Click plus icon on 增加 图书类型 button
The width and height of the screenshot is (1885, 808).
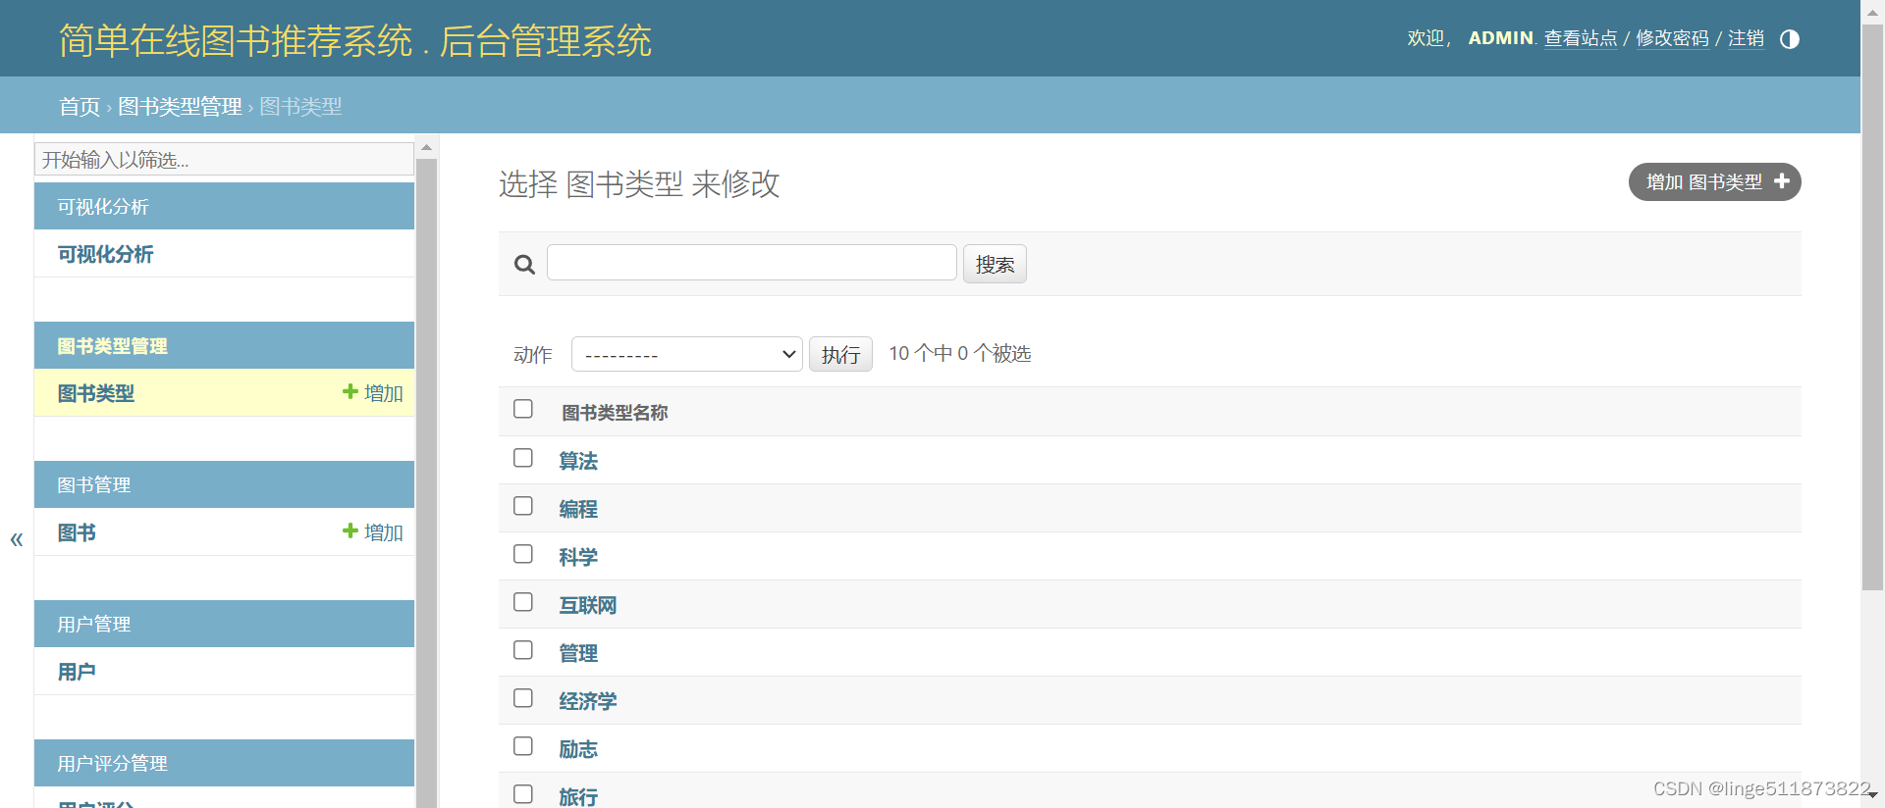tap(1782, 181)
